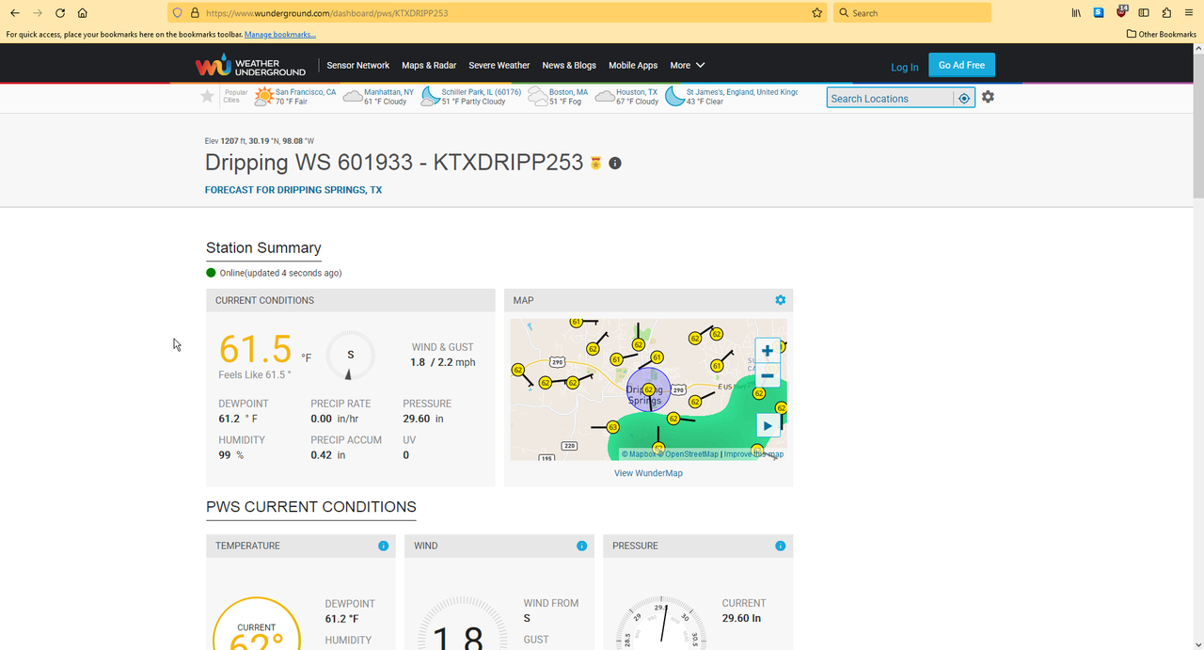Click the browser Search box
The image size is (1204, 650).
coord(912,13)
